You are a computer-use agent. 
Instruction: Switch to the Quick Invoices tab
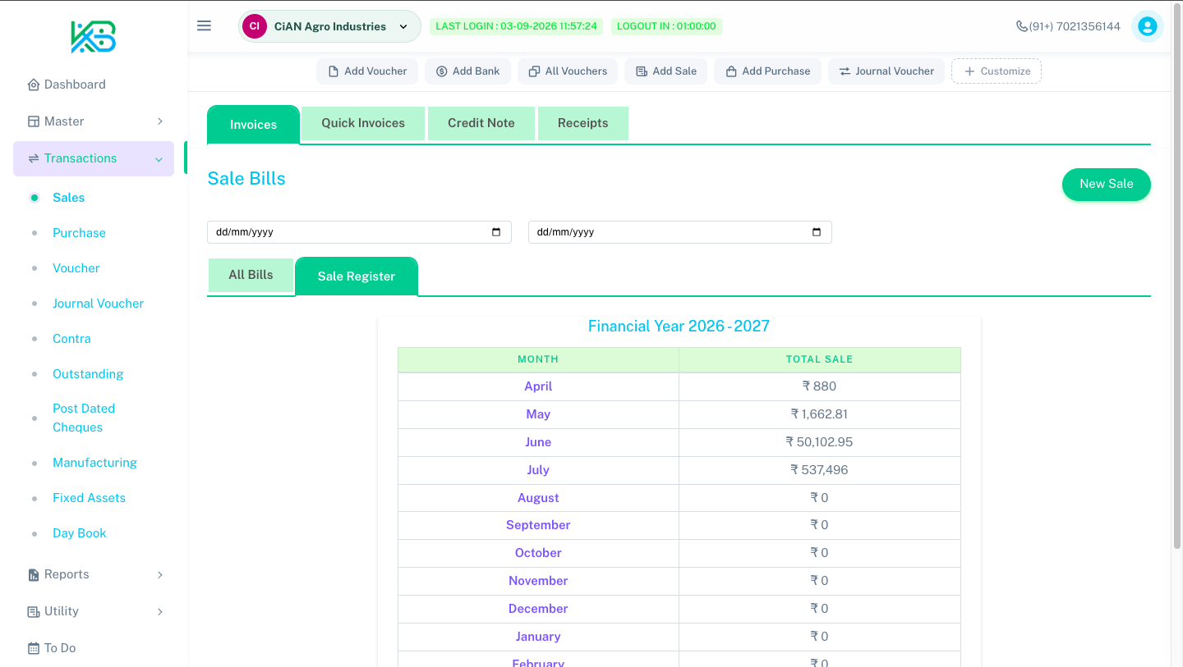click(363, 123)
